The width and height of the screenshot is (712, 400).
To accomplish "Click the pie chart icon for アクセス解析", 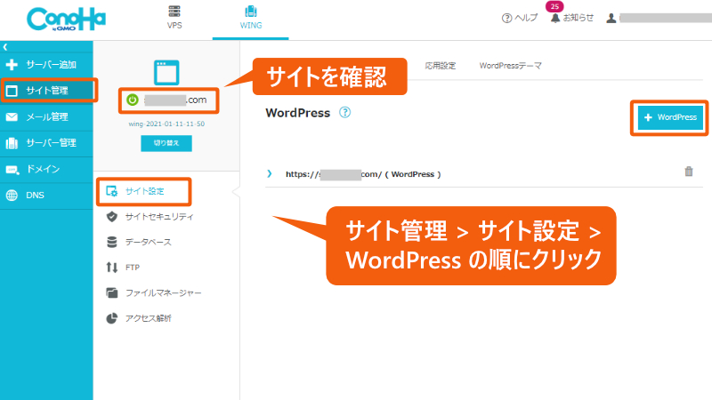I will (112, 318).
